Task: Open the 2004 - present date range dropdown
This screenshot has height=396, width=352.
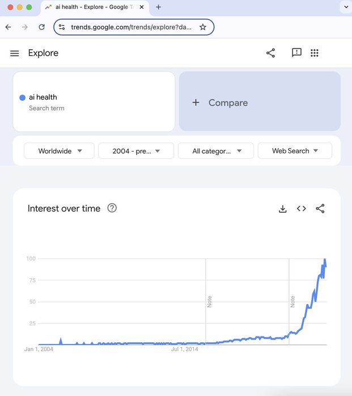Action: pyautogui.click(x=135, y=151)
